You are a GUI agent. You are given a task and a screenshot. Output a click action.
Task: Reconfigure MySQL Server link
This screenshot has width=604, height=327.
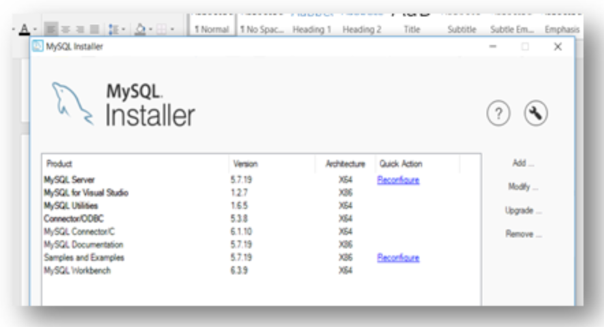coord(398,180)
